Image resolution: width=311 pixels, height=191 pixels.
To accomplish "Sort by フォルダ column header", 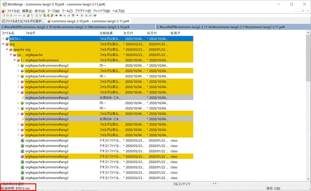I will pos(61,33).
